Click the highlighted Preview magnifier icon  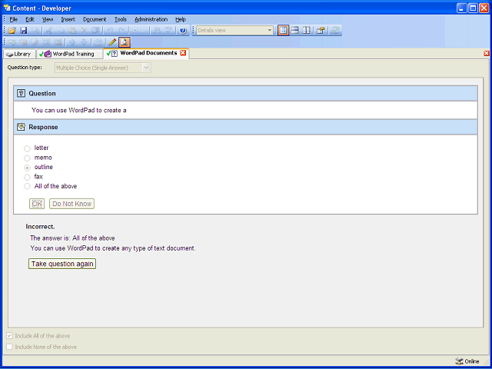125,42
